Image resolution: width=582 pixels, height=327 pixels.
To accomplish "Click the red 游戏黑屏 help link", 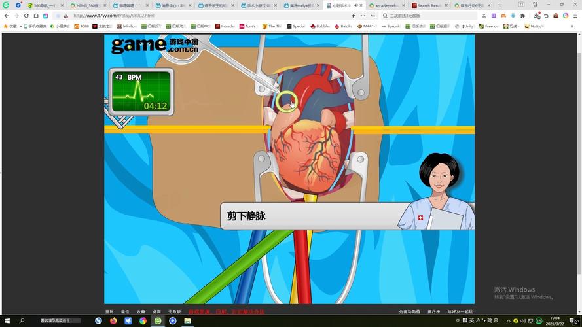I will tap(227, 312).
